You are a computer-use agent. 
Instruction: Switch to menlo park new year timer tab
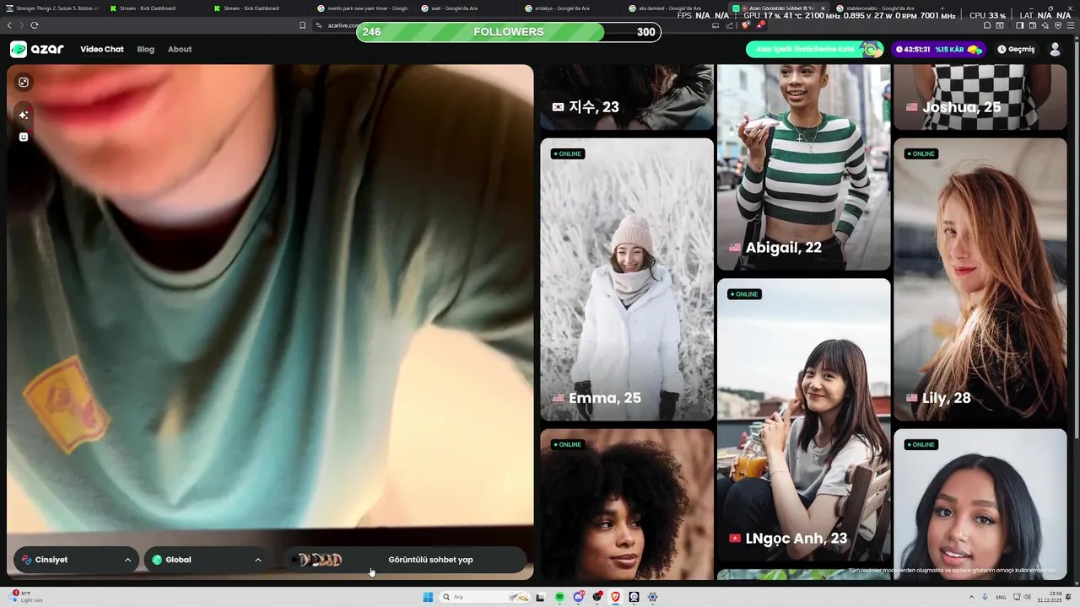tap(364, 8)
